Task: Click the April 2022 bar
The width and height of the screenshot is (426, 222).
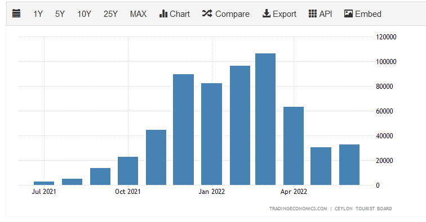Action: (294, 146)
